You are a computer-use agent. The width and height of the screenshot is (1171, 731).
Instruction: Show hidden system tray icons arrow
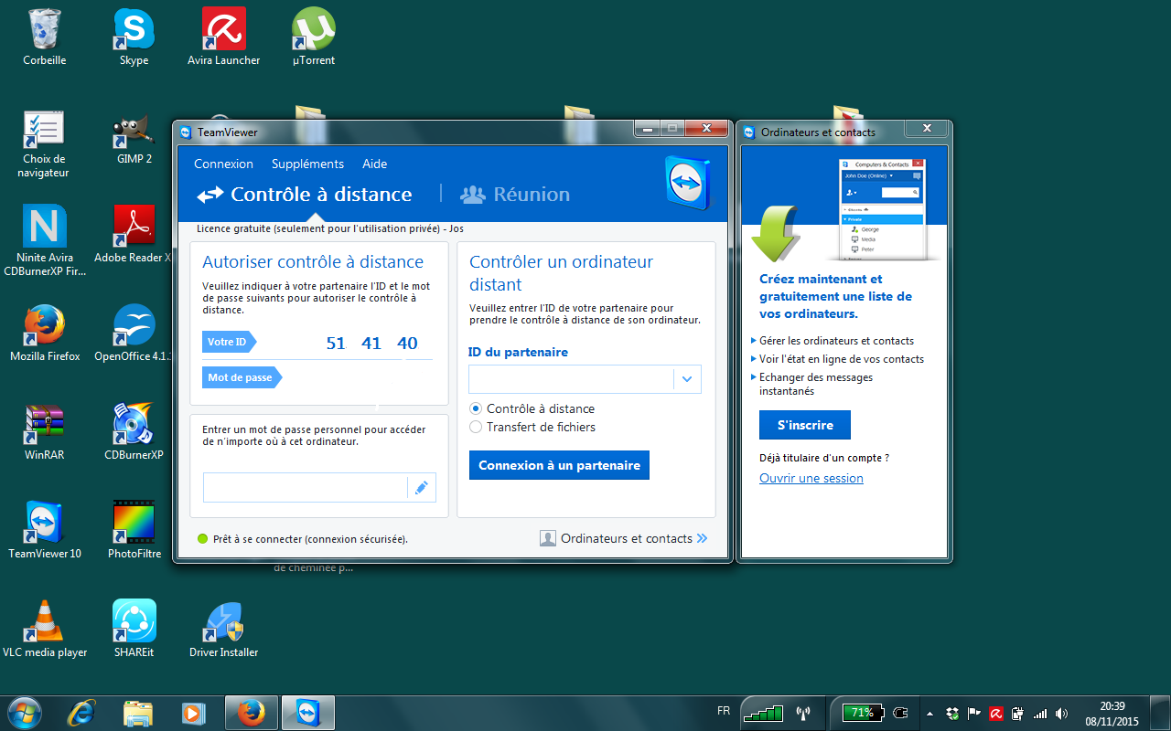tap(929, 714)
